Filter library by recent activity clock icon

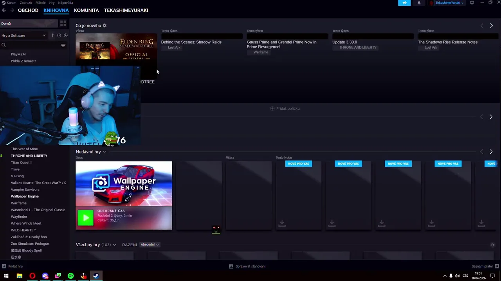tap(59, 35)
